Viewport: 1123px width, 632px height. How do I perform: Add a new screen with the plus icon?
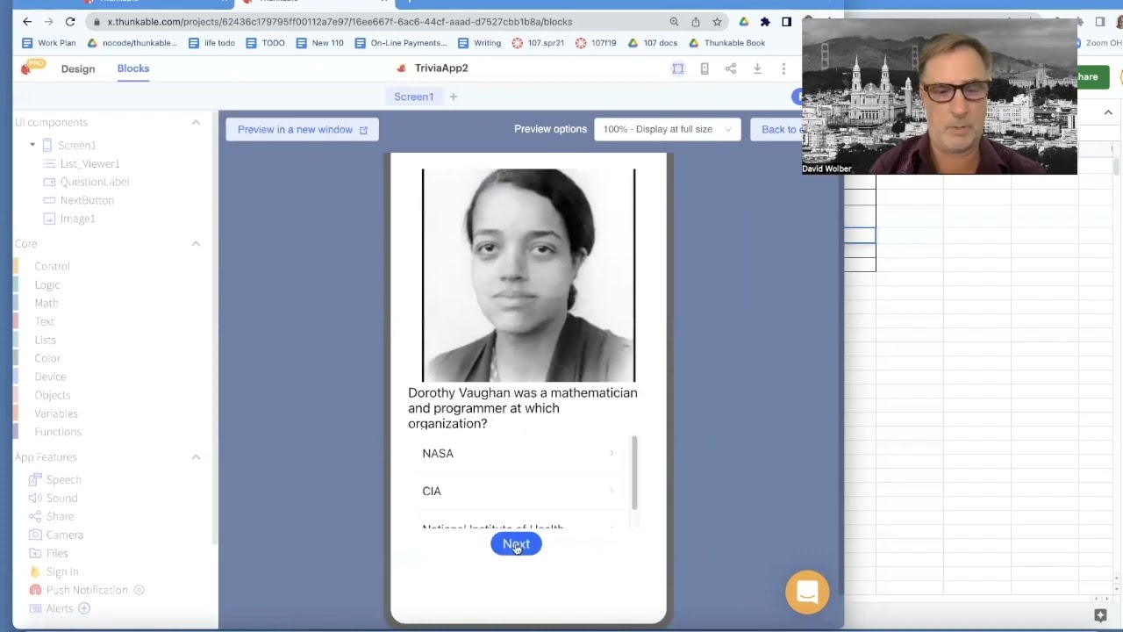tap(454, 97)
